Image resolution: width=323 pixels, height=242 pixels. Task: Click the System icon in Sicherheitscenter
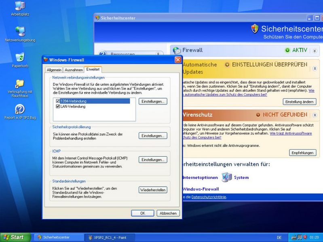(x=227, y=177)
